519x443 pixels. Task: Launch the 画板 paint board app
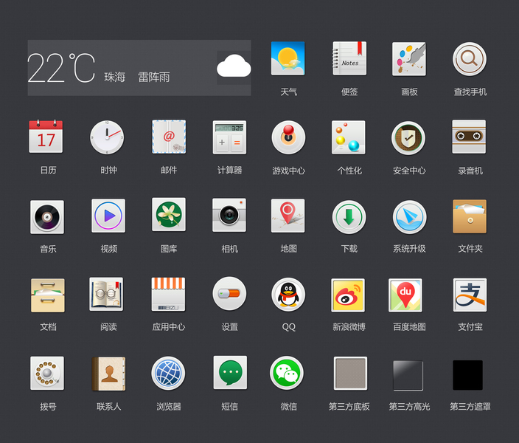pos(409,58)
